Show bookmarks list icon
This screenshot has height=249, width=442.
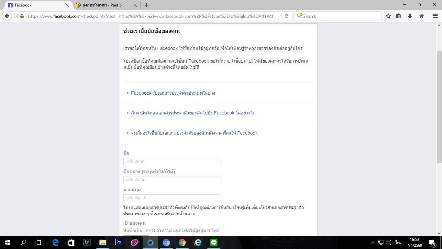(x=399, y=16)
